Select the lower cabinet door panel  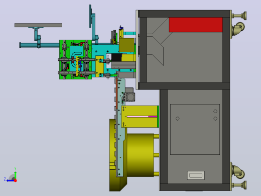click(x=195, y=129)
